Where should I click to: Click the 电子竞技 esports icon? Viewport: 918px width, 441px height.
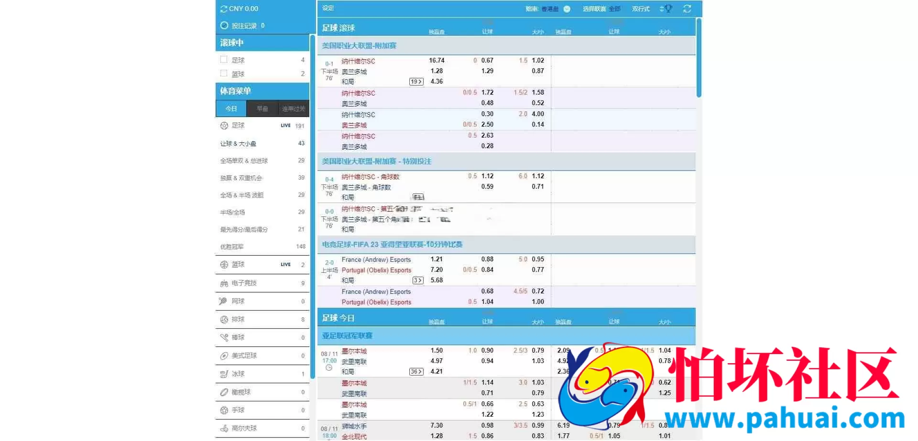click(x=224, y=283)
